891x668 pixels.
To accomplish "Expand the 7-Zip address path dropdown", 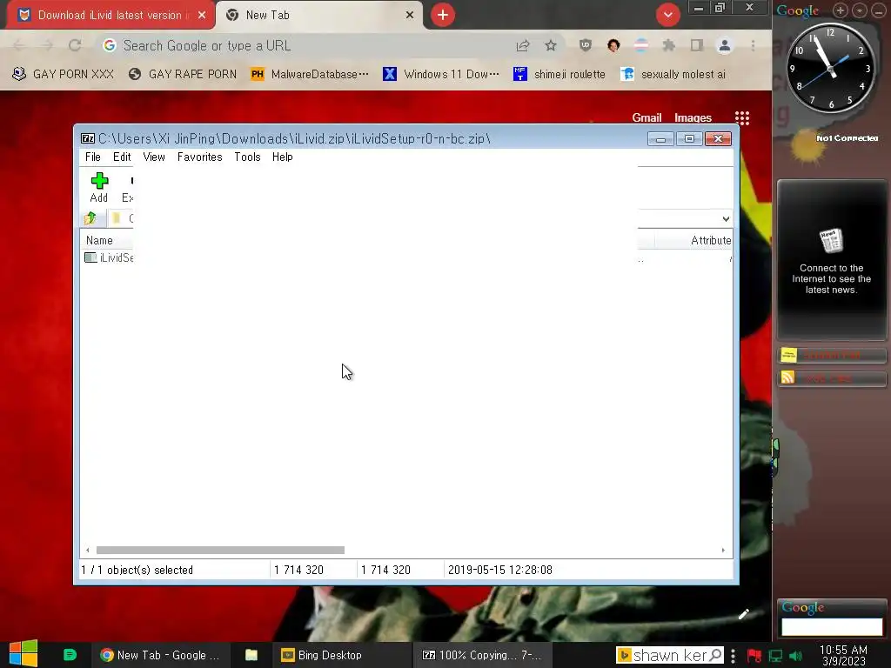I will 726,218.
